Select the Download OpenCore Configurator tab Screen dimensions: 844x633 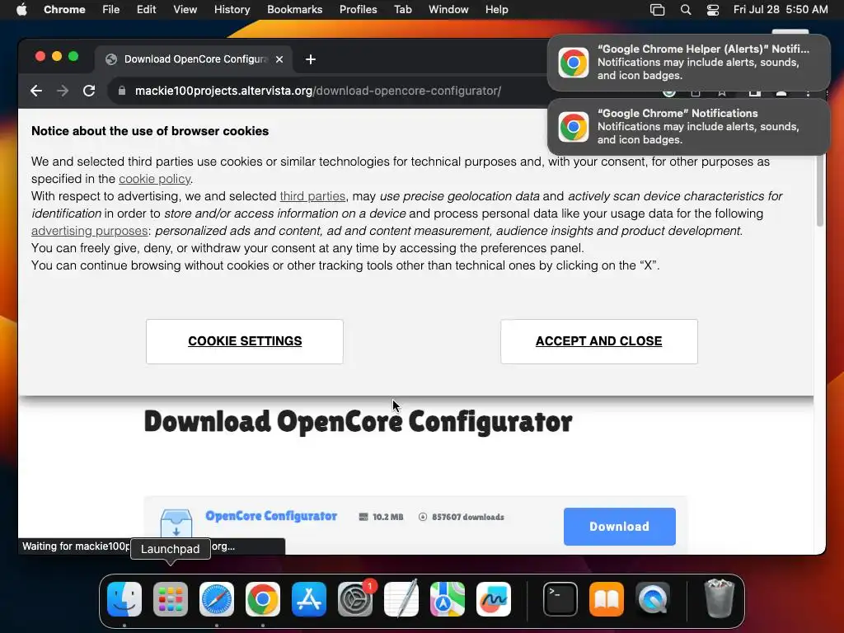(x=195, y=59)
